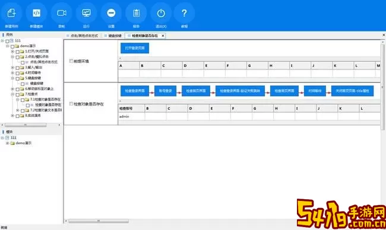
Task: Click the folder icon of 6.移动鼠标至对象上
Action: point(22,89)
